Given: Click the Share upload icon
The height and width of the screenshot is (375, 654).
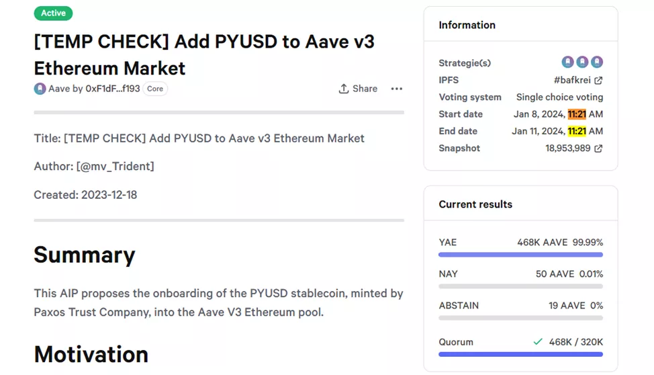Looking at the screenshot, I should coord(344,89).
